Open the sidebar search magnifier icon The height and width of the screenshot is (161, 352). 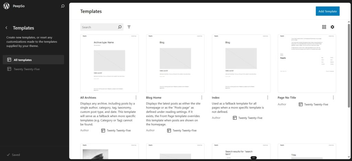(63, 6)
